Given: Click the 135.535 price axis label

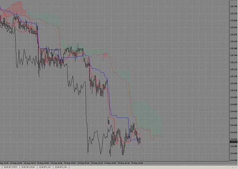Looking at the screenshot, I should [x=234, y=35].
